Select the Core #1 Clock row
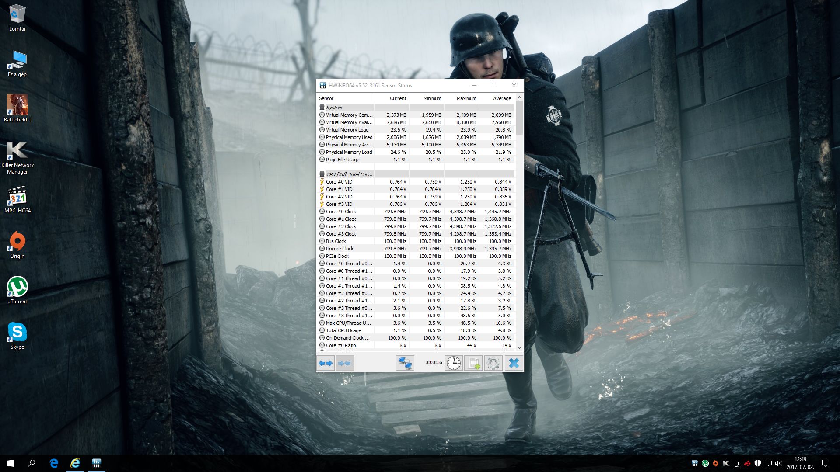Image resolution: width=840 pixels, height=472 pixels. (x=415, y=219)
